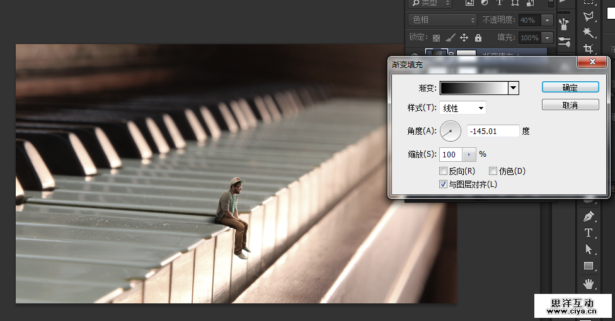Image resolution: width=615 pixels, height=321 pixels.
Task: Expand the 缩放 scale slider arrow
Action: coord(469,154)
